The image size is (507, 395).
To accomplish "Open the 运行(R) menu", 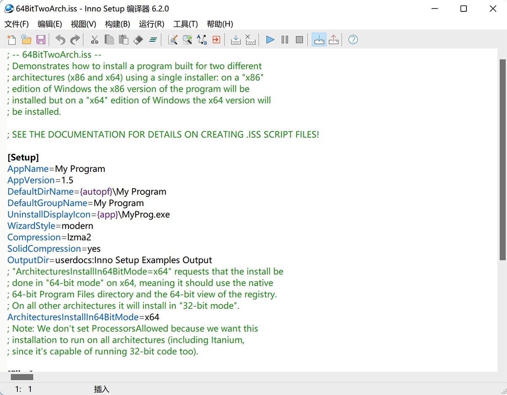I will [x=152, y=24].
